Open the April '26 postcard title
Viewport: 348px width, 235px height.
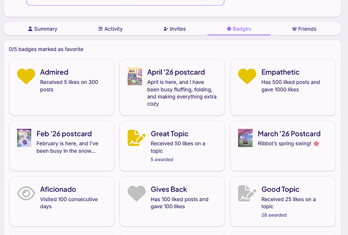click(176, 72)
